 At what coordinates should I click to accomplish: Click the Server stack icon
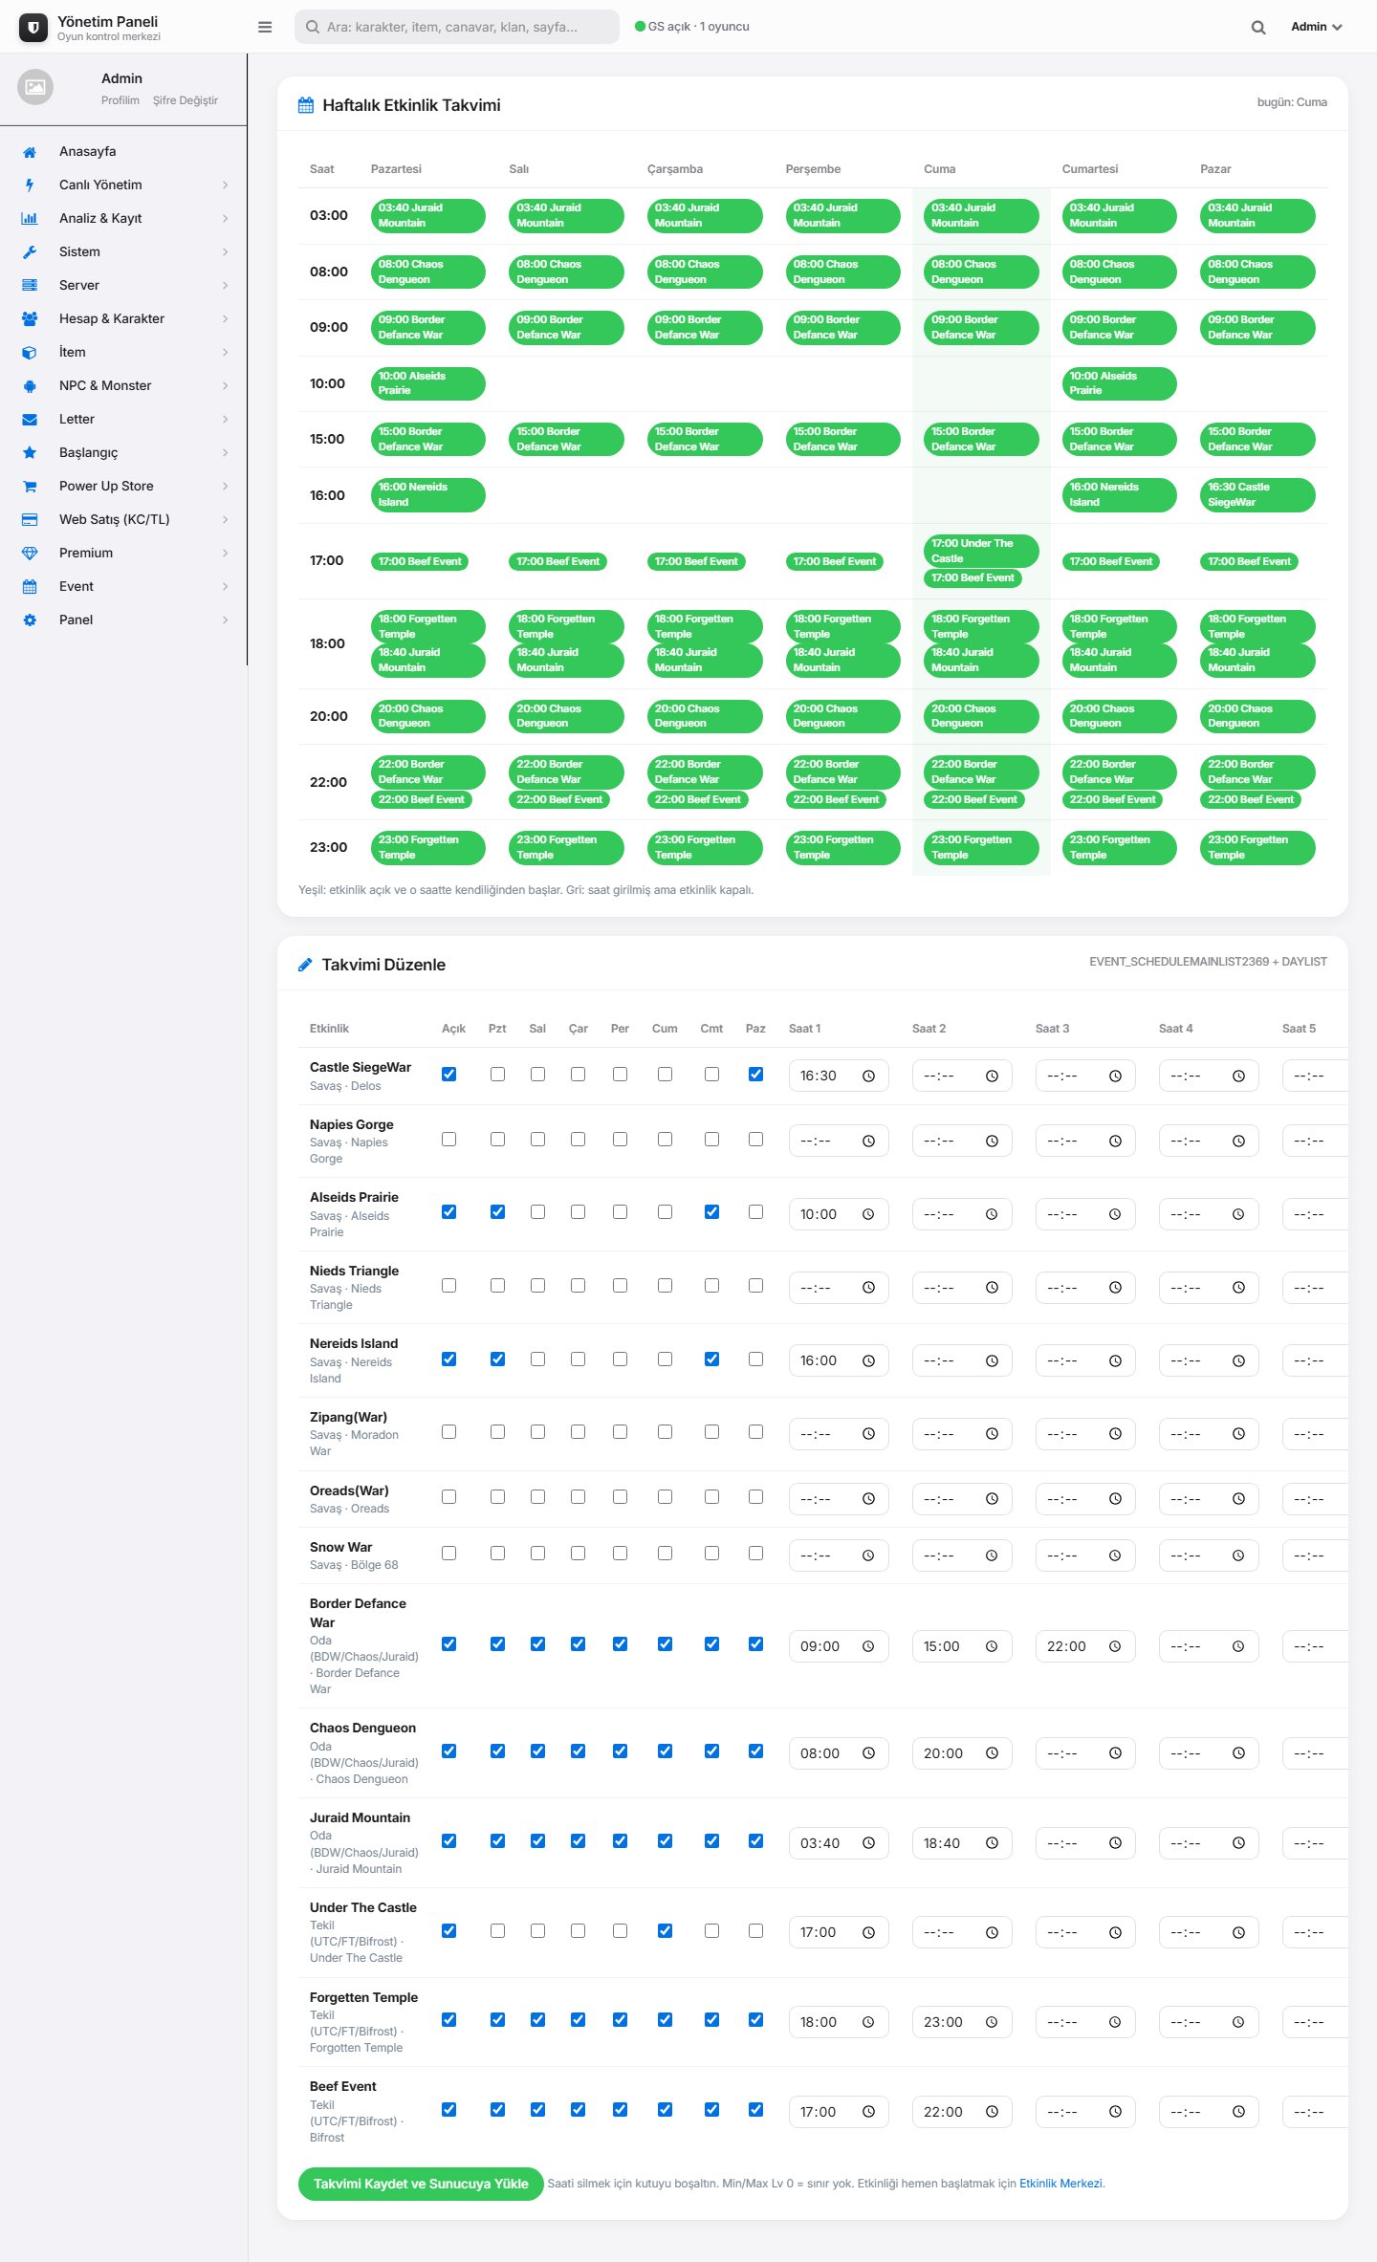tap(30, 286)
